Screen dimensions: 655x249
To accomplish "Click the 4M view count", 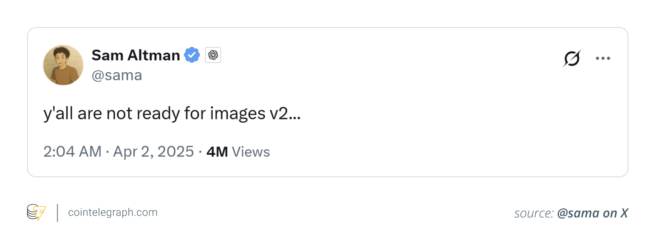I will [x=217, y=152].
